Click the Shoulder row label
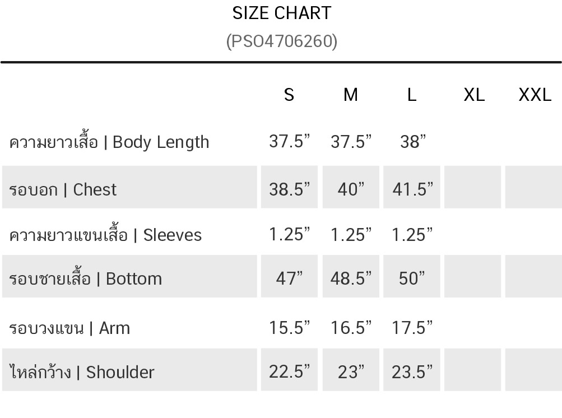The width and height of the screenshot is (562, 418). pyautogui.click(x=82, y=371)
